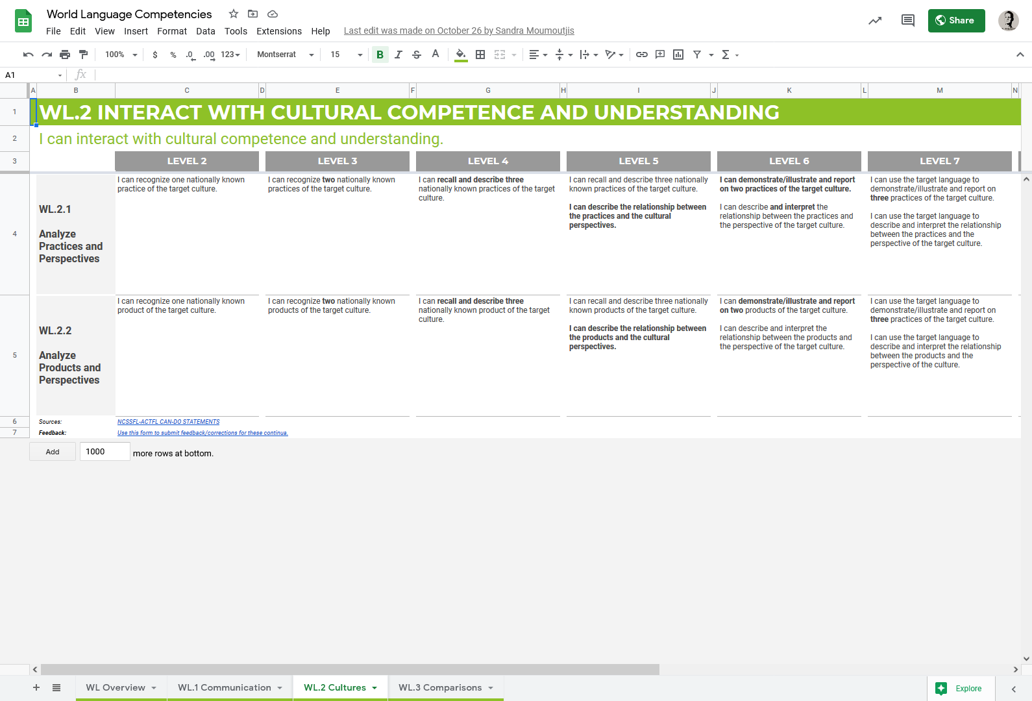
Task: Open the Extensions menu
Action: (x=278, y=31)
